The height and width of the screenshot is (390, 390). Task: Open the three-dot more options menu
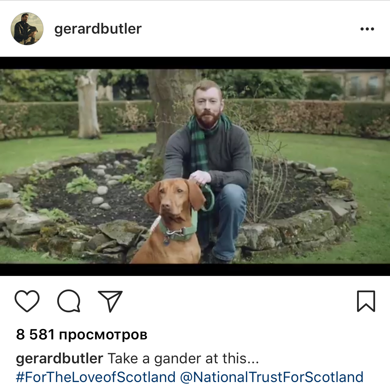[x=367, y=29]
